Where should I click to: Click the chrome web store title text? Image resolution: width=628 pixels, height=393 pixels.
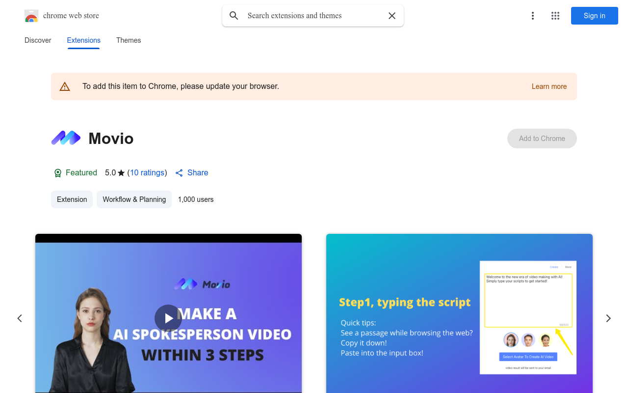pos(71,16)
